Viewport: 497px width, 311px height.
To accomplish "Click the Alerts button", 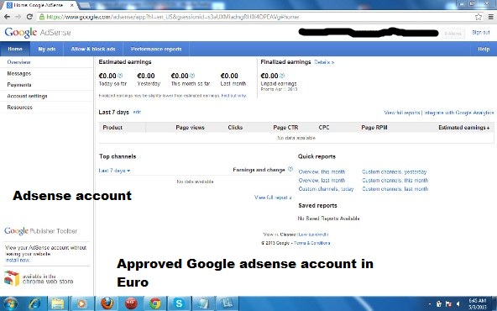I will 453,33.
